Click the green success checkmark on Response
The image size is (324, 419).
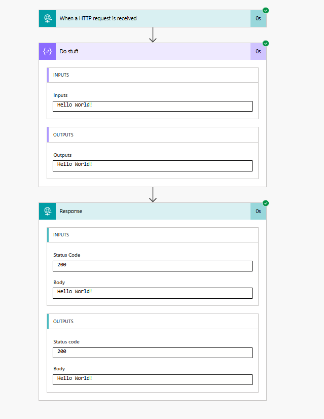[266, 203]
